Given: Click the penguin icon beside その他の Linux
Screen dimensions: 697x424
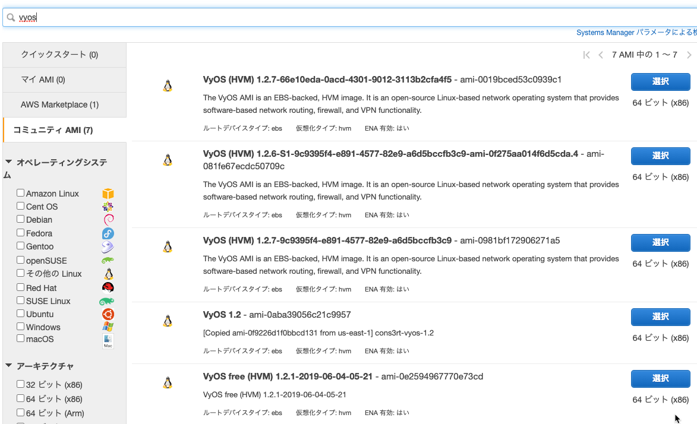Looking at the screenshot, I should pos(109,274).
